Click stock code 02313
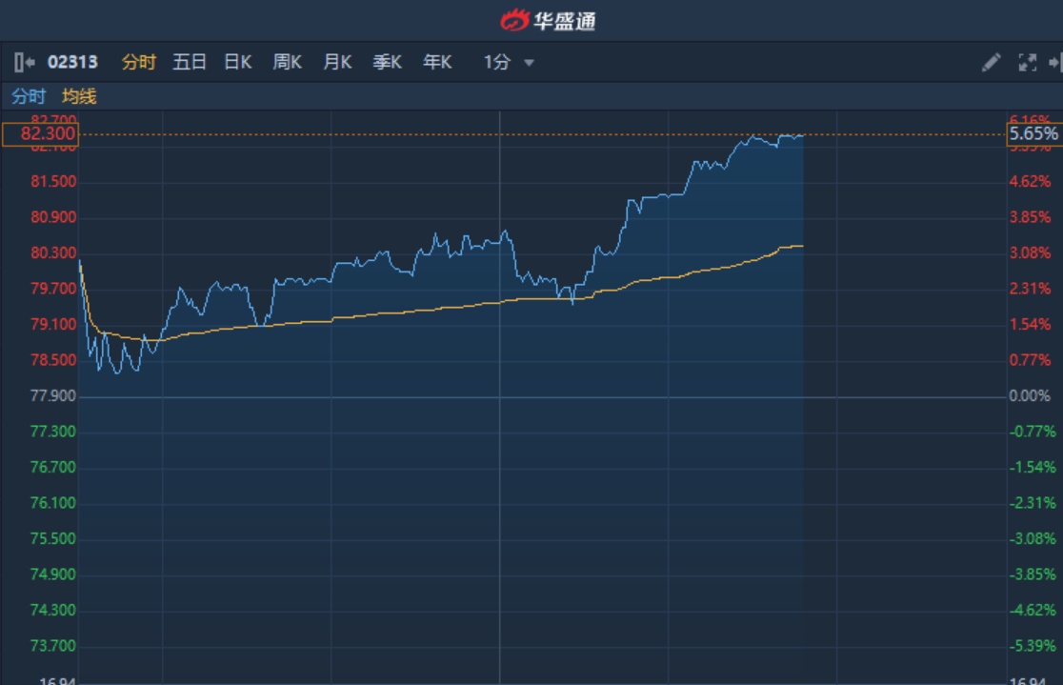 click(72, 63)
